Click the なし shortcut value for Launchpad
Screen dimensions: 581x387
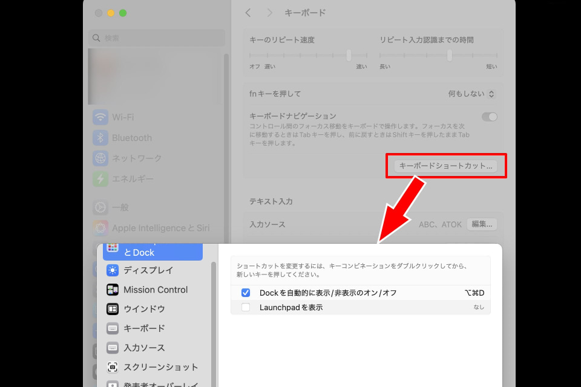coord(479,307)
